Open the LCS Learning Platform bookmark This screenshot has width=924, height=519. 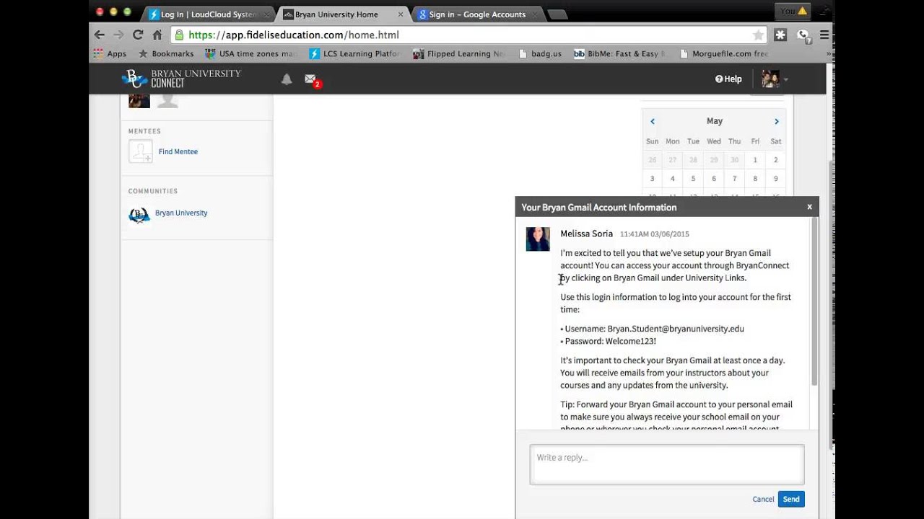pos(354,53)
